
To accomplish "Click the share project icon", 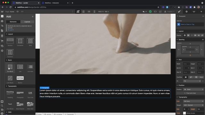I will tap(160, 11).
